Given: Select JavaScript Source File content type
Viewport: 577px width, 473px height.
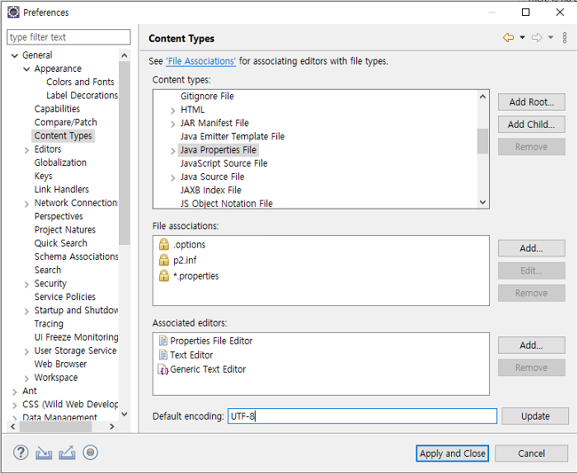Looking at the screenshot, I should coord(224,163).
